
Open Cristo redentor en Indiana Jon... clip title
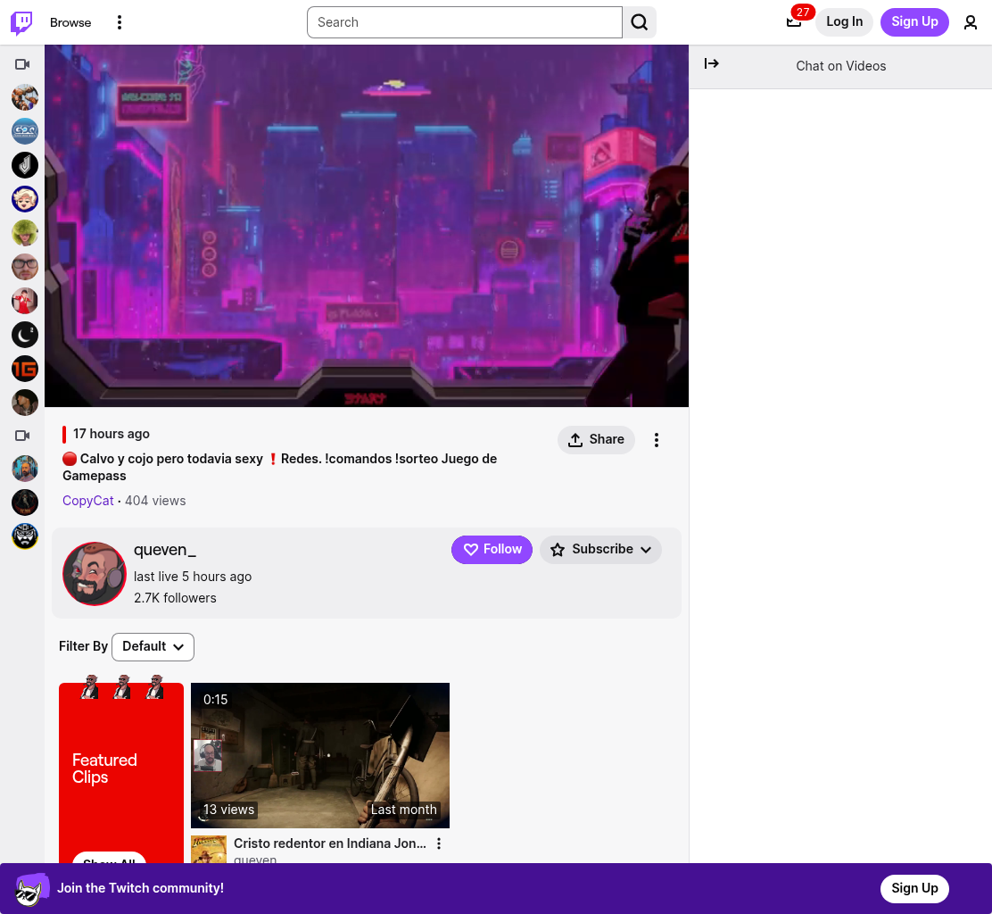click(329, 843)
